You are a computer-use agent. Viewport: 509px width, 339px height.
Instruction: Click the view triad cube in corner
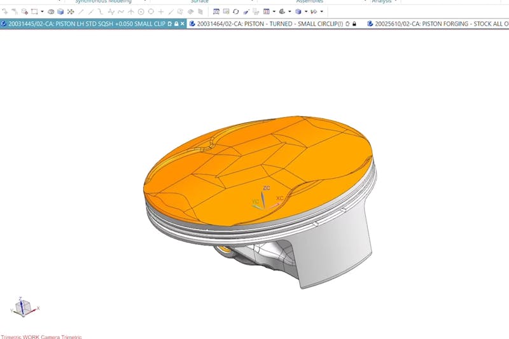pos(22,308)
